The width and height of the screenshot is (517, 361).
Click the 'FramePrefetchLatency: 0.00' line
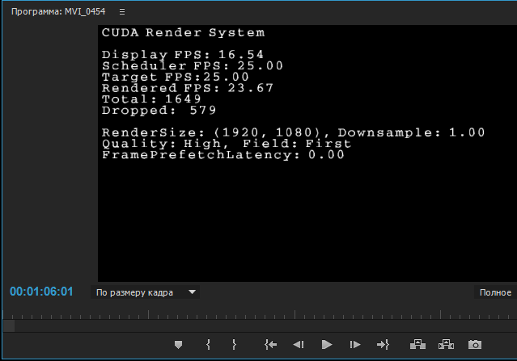[223, 155]
